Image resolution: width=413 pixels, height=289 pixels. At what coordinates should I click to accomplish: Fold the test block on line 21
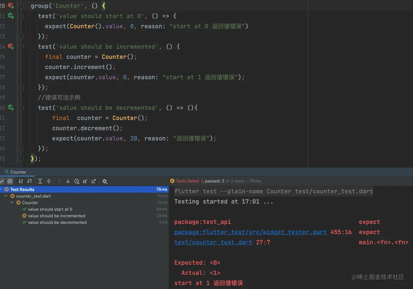[21, 16]
